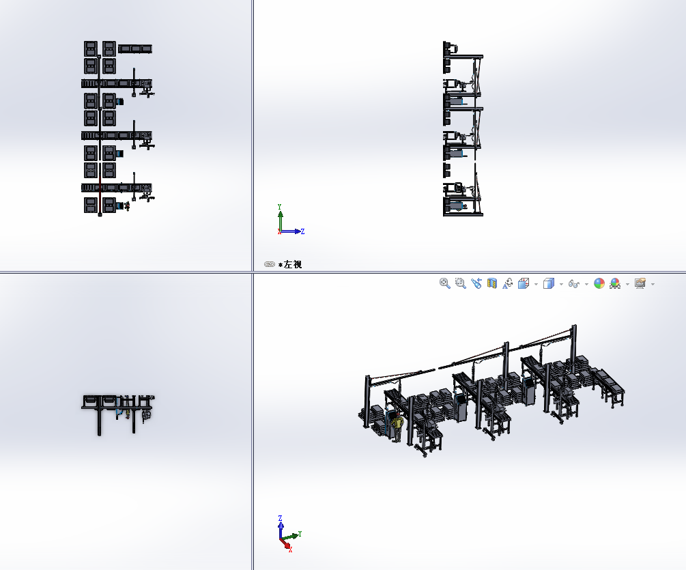Expand the View Orientation dropdown arrow
The width and height of the screenshot is (686, 570).
pyautogui.click(x=536, y=285)
